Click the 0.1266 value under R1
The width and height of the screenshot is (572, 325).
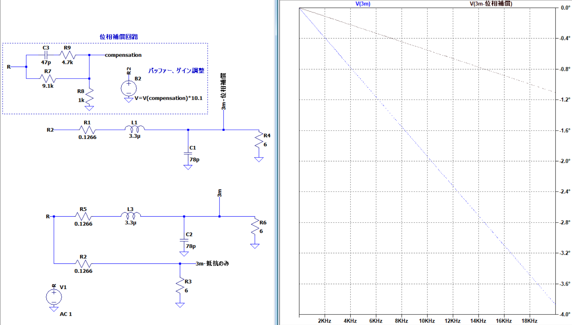point(87,137)
